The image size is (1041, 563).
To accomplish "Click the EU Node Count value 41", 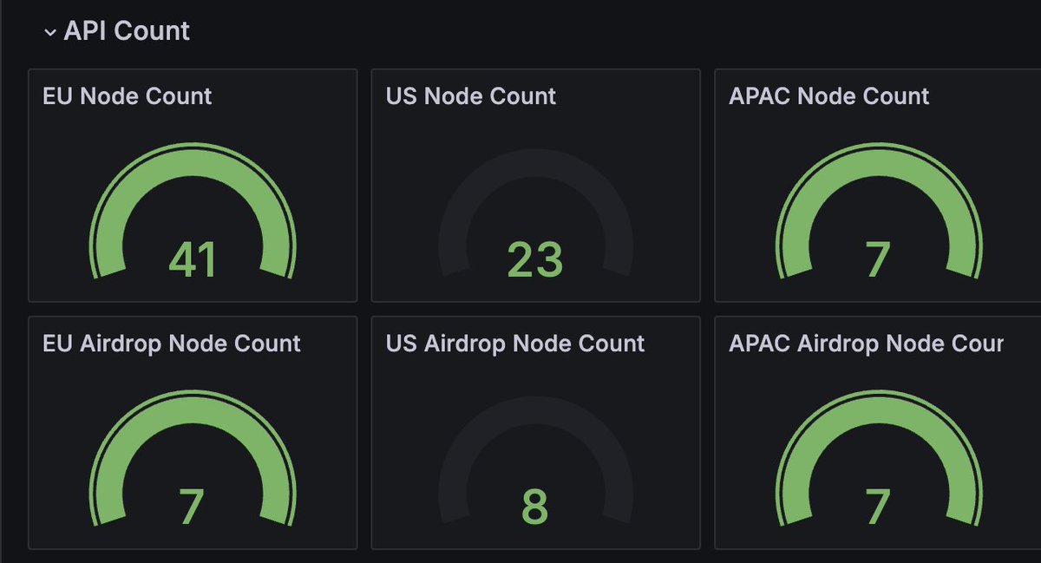I will point(193,259).
